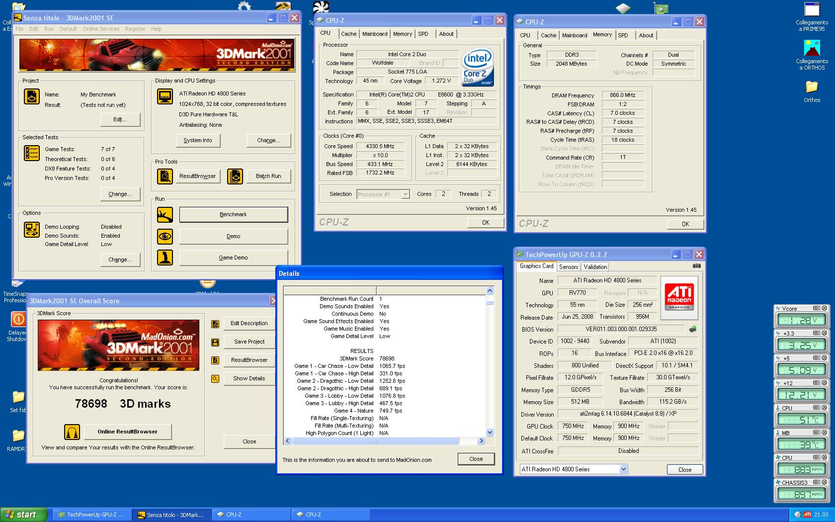Click the Options demo looping icon
Screen dimensions: 835x522
32,230
